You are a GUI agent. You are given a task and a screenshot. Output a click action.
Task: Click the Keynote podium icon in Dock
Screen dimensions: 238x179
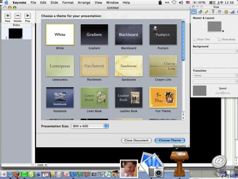click(179, 163)
